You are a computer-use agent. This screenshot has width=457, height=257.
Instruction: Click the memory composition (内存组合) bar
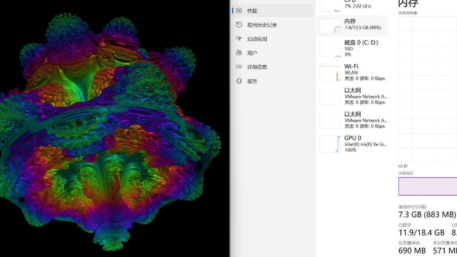pyautogui.click(x=428, y=186)
